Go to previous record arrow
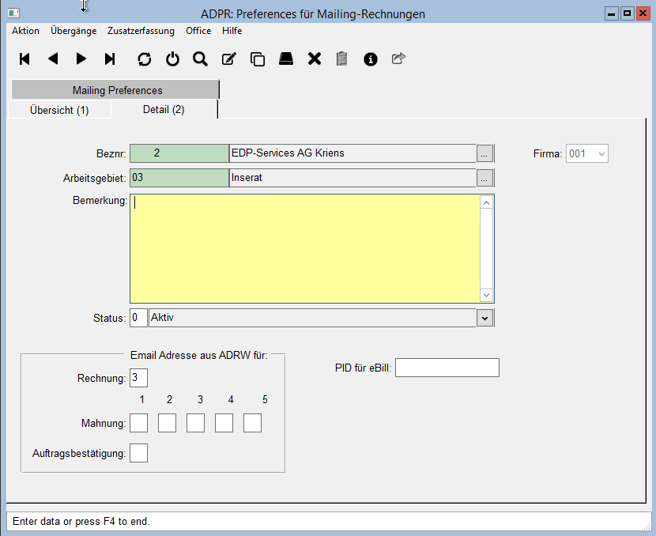Image resolution: width=656 pixels, height=536 pixels. [x=53, y=59]
